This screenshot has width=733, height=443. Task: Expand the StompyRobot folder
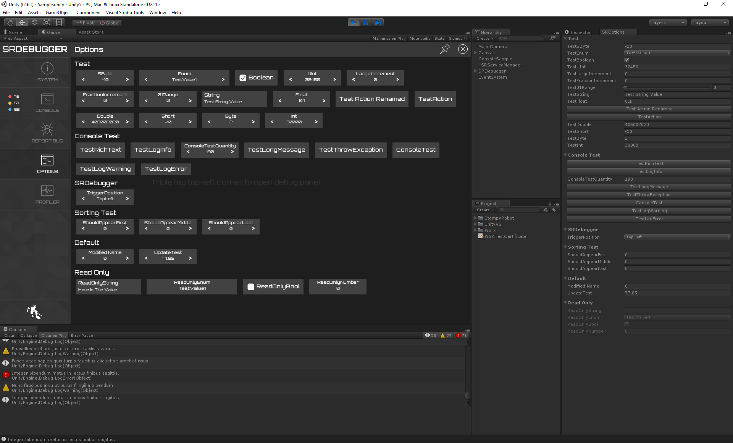point(475,218)
